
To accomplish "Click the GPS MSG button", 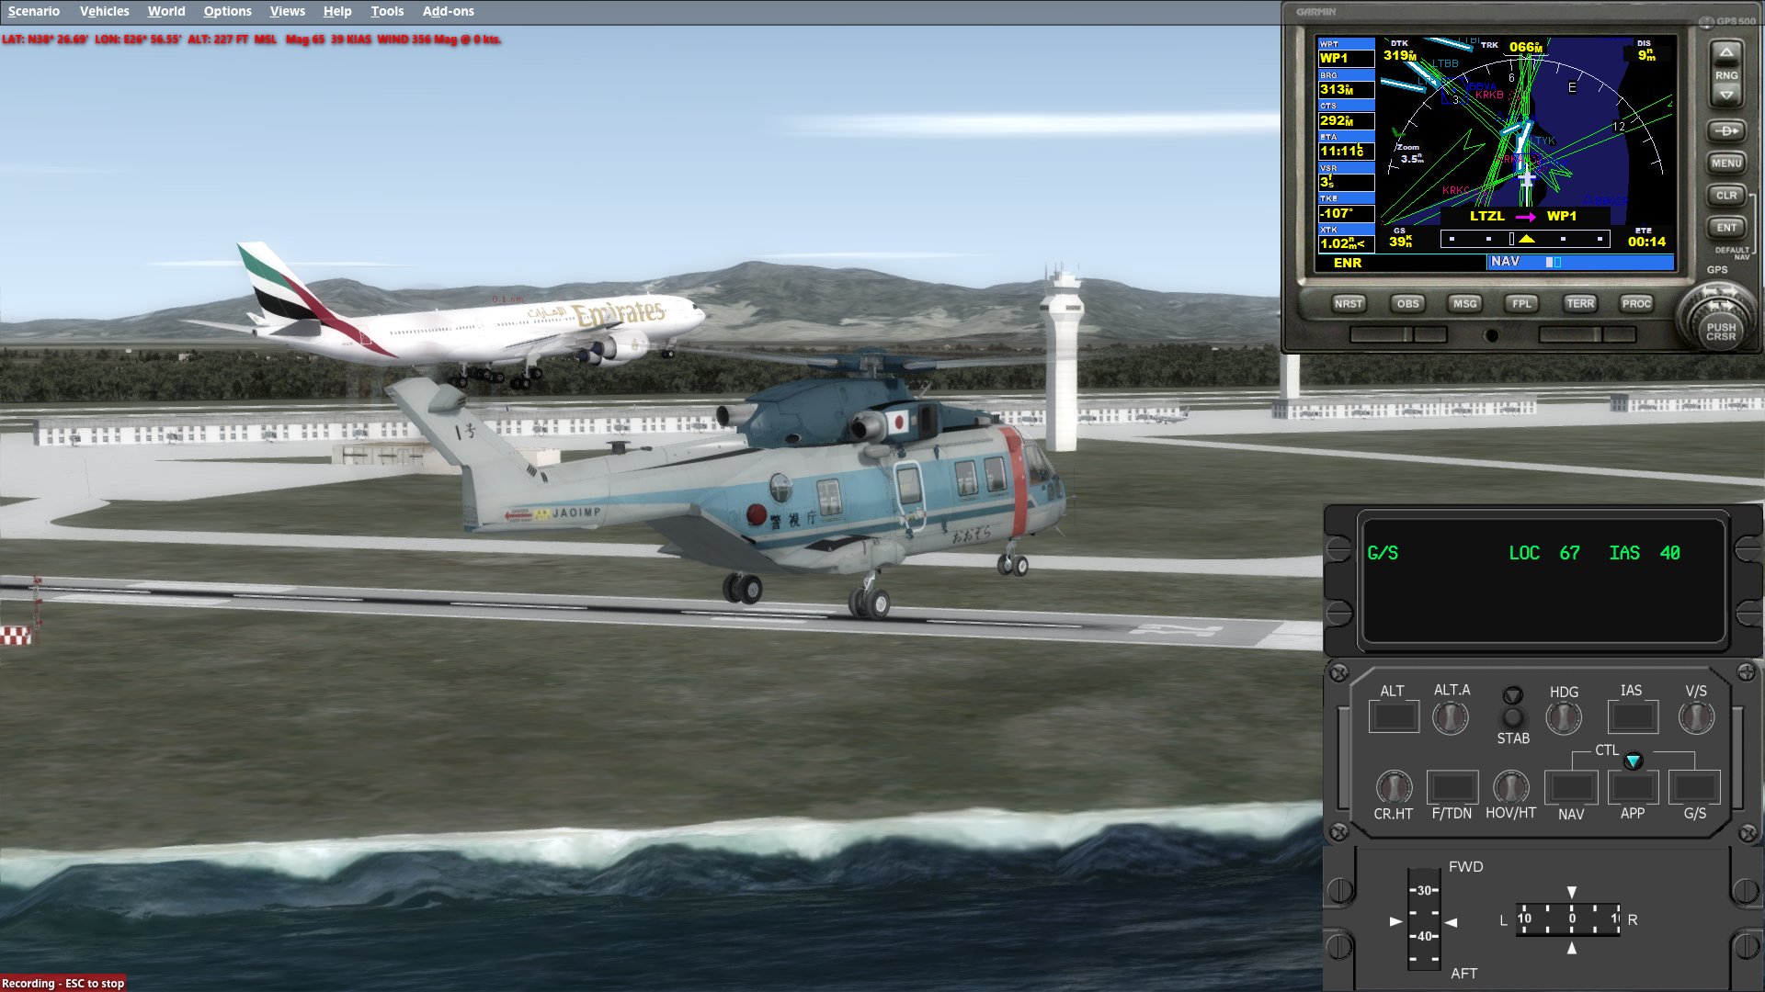I will [x=1464, y=304].
